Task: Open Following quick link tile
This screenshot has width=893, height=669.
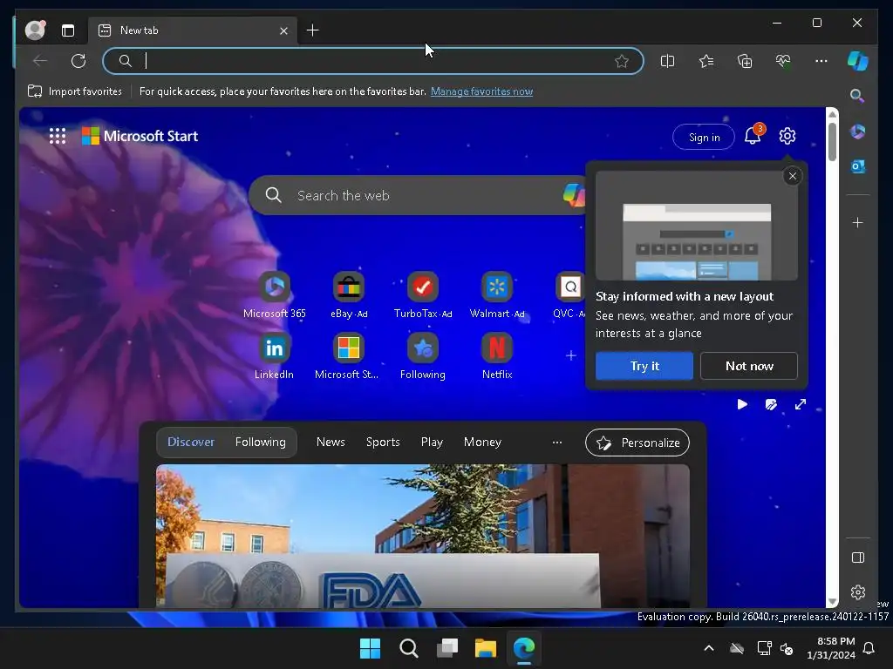Action: pos(423,356)
